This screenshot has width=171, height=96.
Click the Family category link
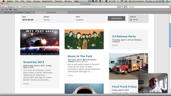tap(70, 75)
